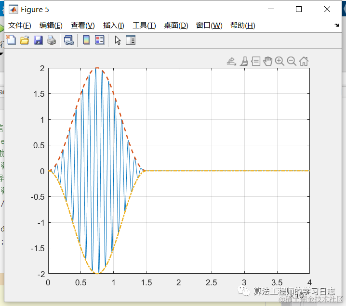Select the Edit Plot arrow tool
Viewport: 346px width, 306px height.
(118, 40)
